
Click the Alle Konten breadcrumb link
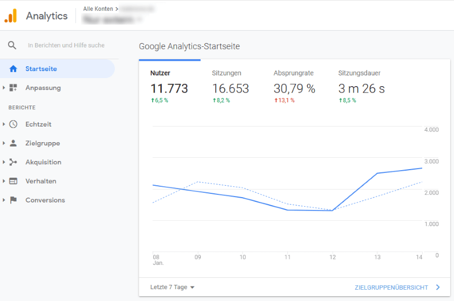pyautogui.click(x=98, y=9)
